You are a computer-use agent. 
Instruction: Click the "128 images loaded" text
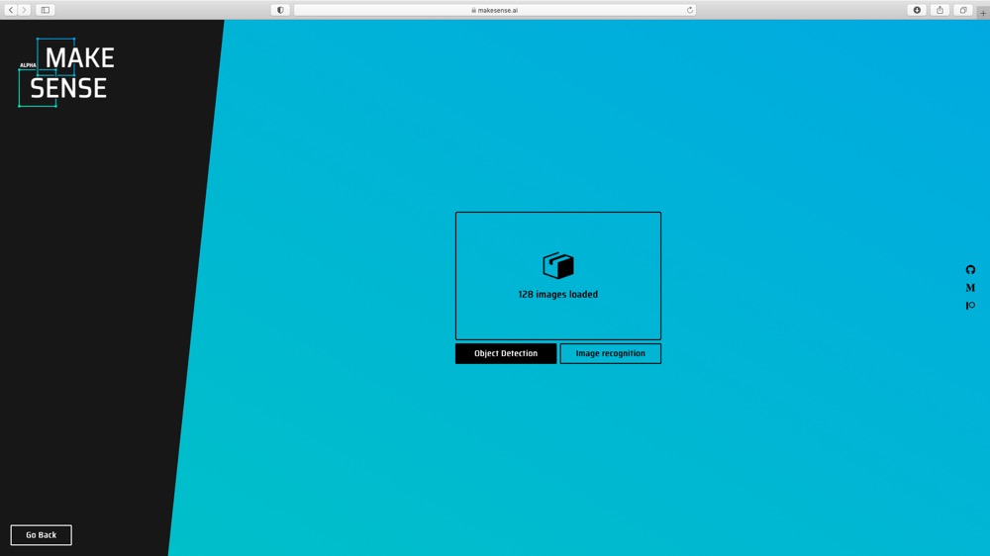coord(557,295)
